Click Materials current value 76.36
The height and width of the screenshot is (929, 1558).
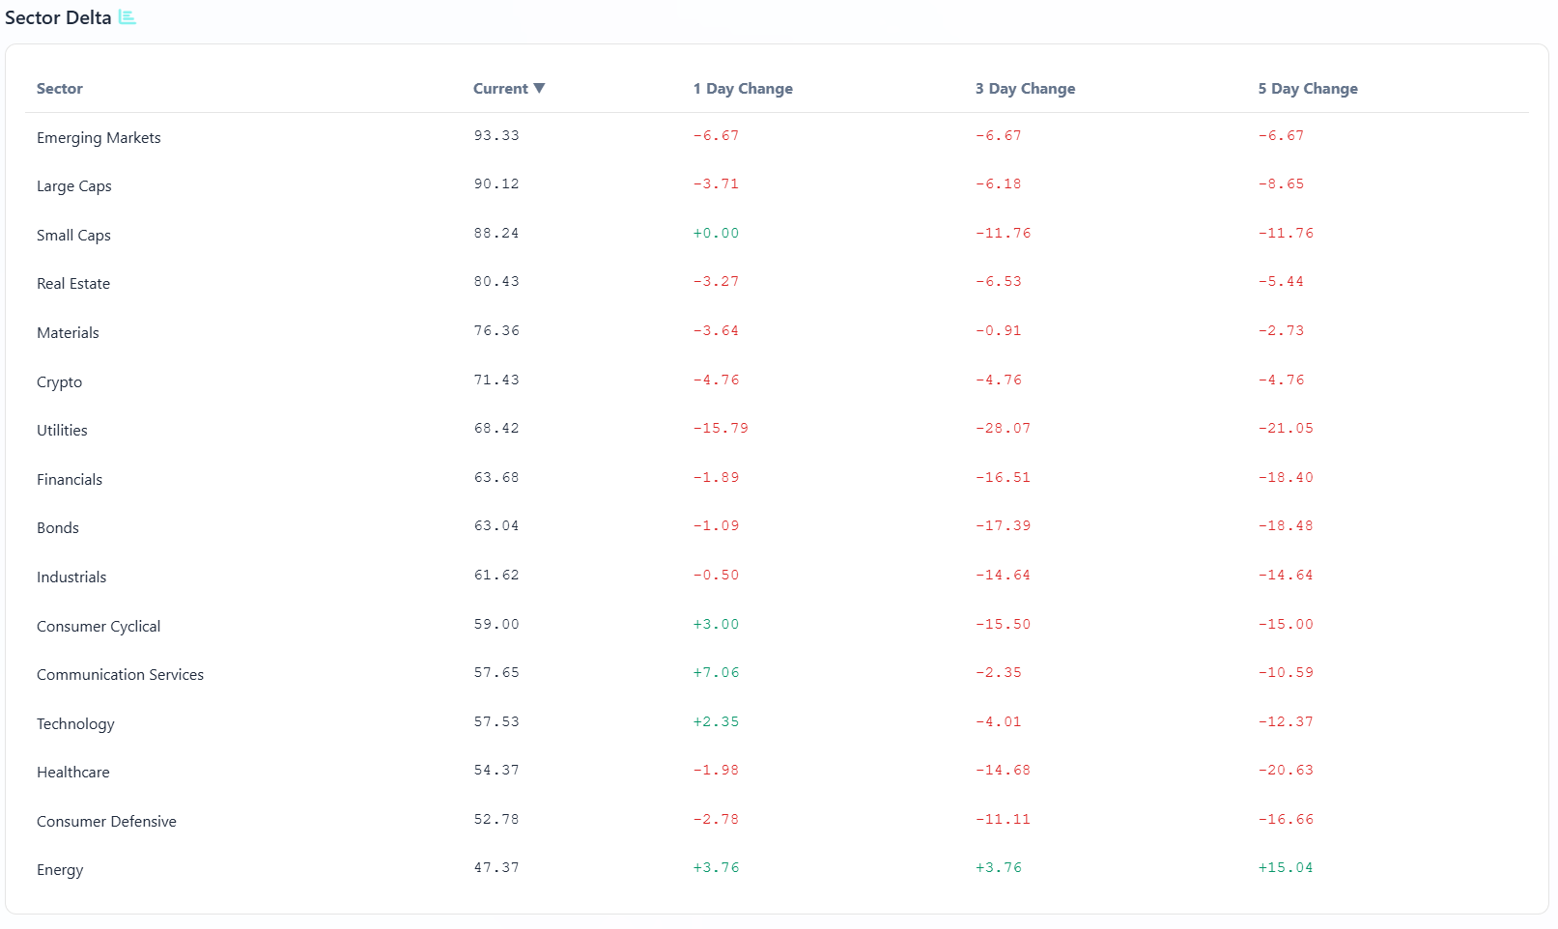[x=496, y=330]
